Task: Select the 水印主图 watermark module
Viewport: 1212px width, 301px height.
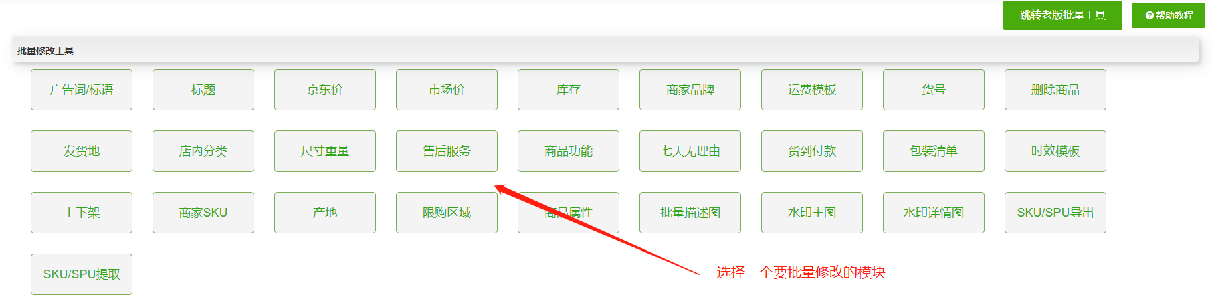Action: click(x=812, y=213)
